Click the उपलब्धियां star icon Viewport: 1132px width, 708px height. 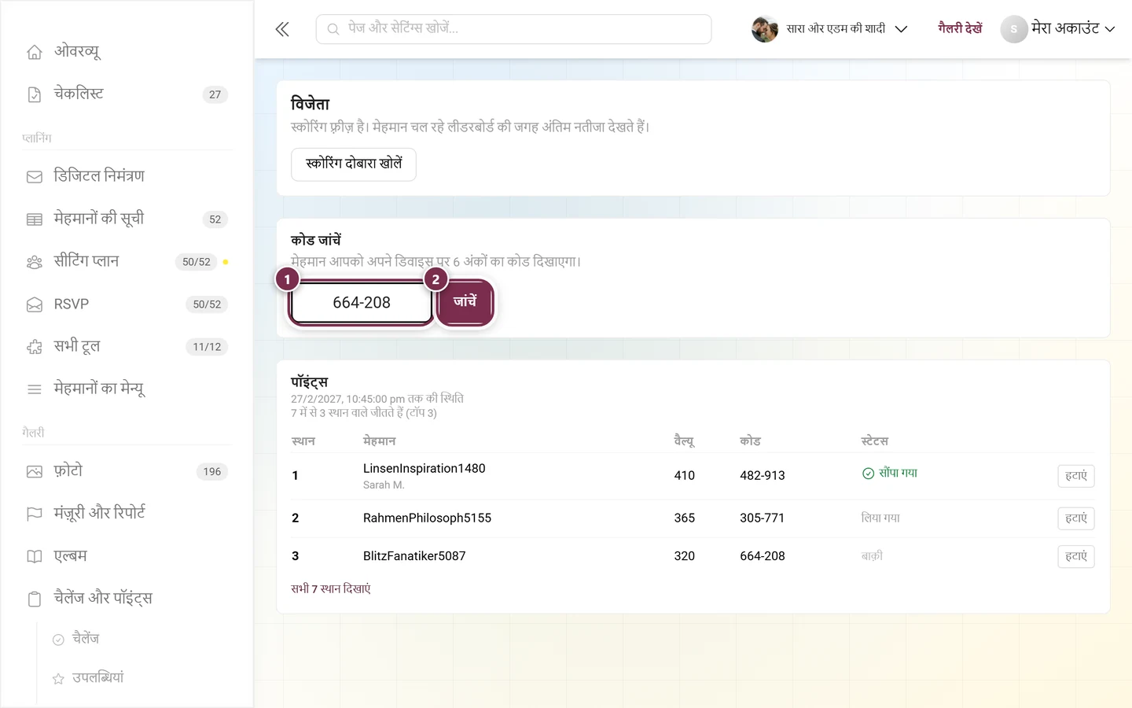tap(58, 679)
